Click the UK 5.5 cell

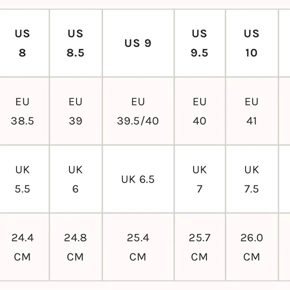[24, 179]
